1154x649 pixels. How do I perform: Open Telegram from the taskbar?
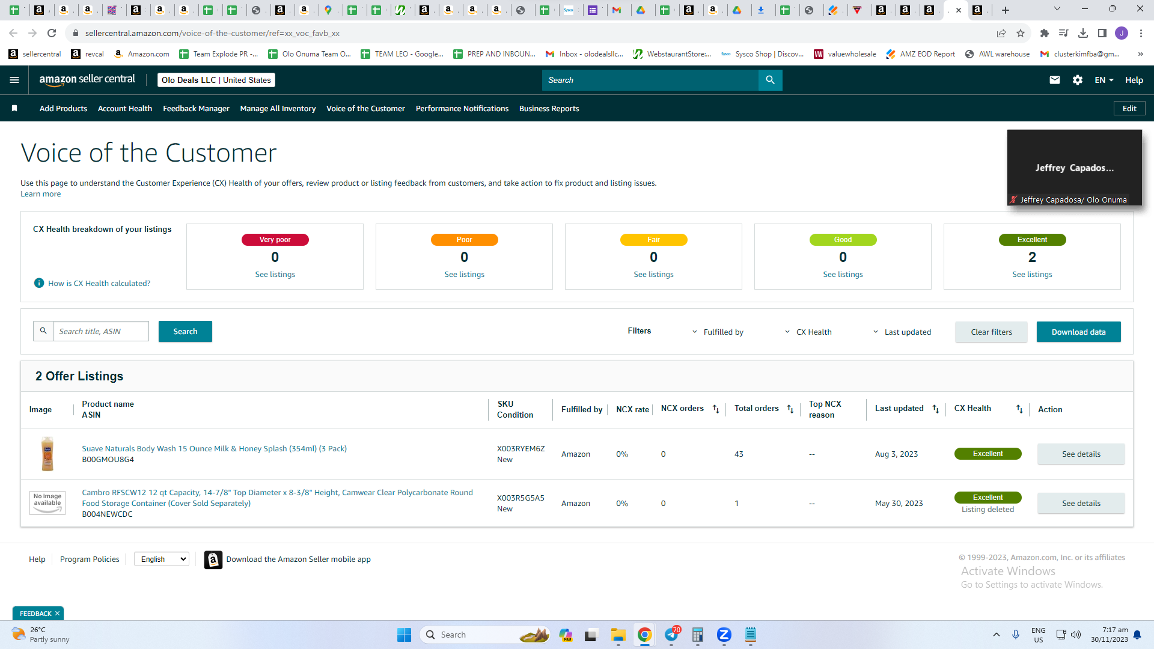671,635
